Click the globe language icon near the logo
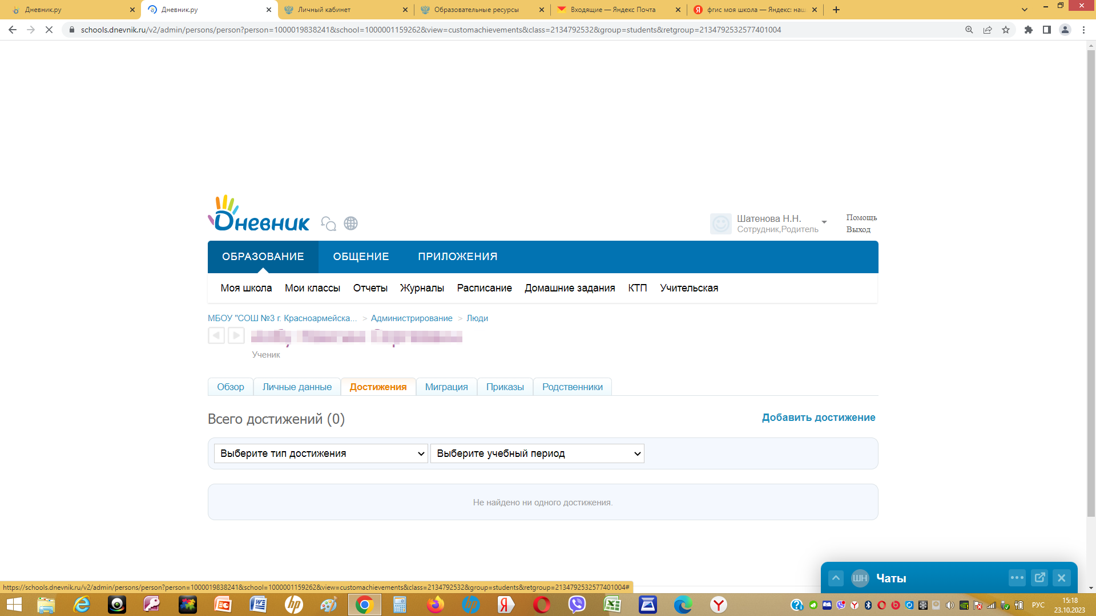 pyautogui.click(x=350, y=223)
